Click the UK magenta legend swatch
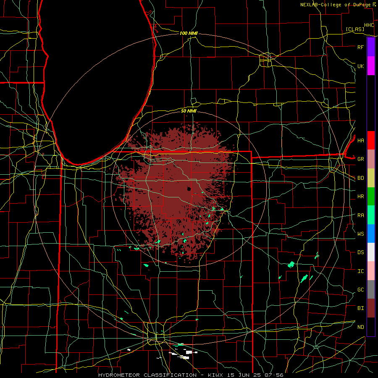This screenshot has width=378, height=378. coord(371,66)
